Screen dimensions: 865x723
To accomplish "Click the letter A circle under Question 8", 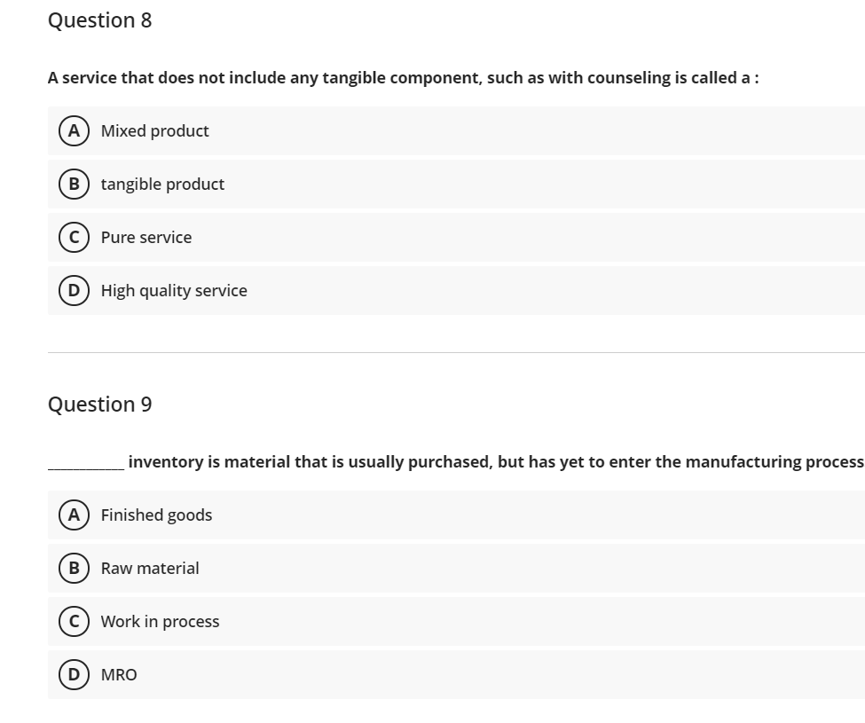I will point(74,130).
